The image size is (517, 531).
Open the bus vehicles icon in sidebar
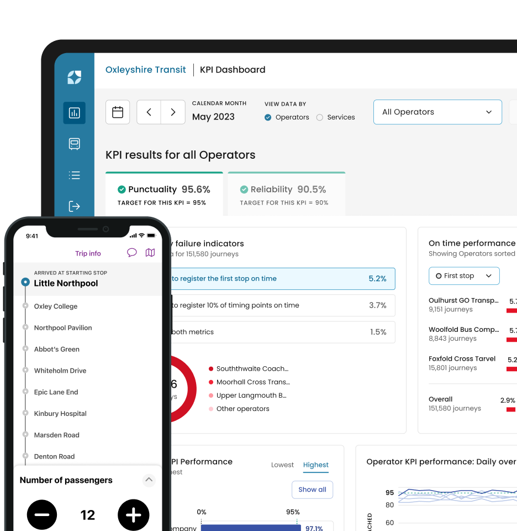[x=74, y=144]
